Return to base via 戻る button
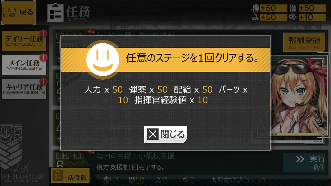This screenshot has width=331, height=186. pyautogui.click(x=19, y=12)
